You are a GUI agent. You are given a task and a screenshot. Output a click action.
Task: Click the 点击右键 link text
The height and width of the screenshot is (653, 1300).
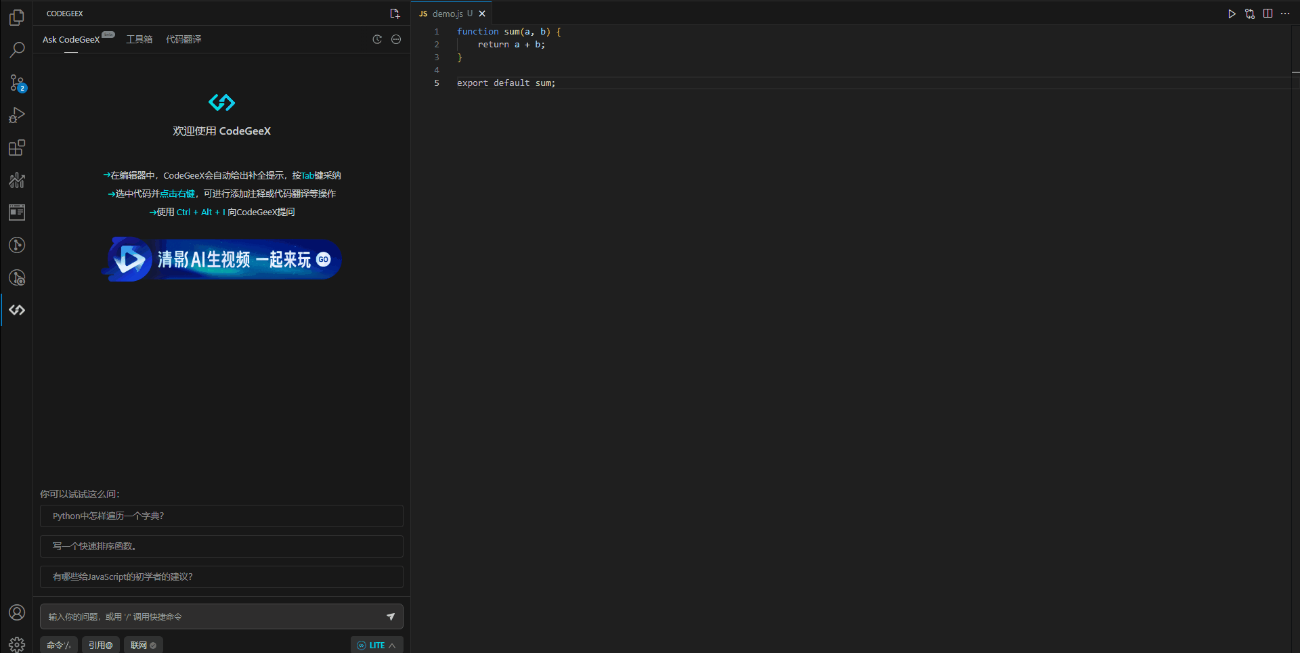pos(177,194)
